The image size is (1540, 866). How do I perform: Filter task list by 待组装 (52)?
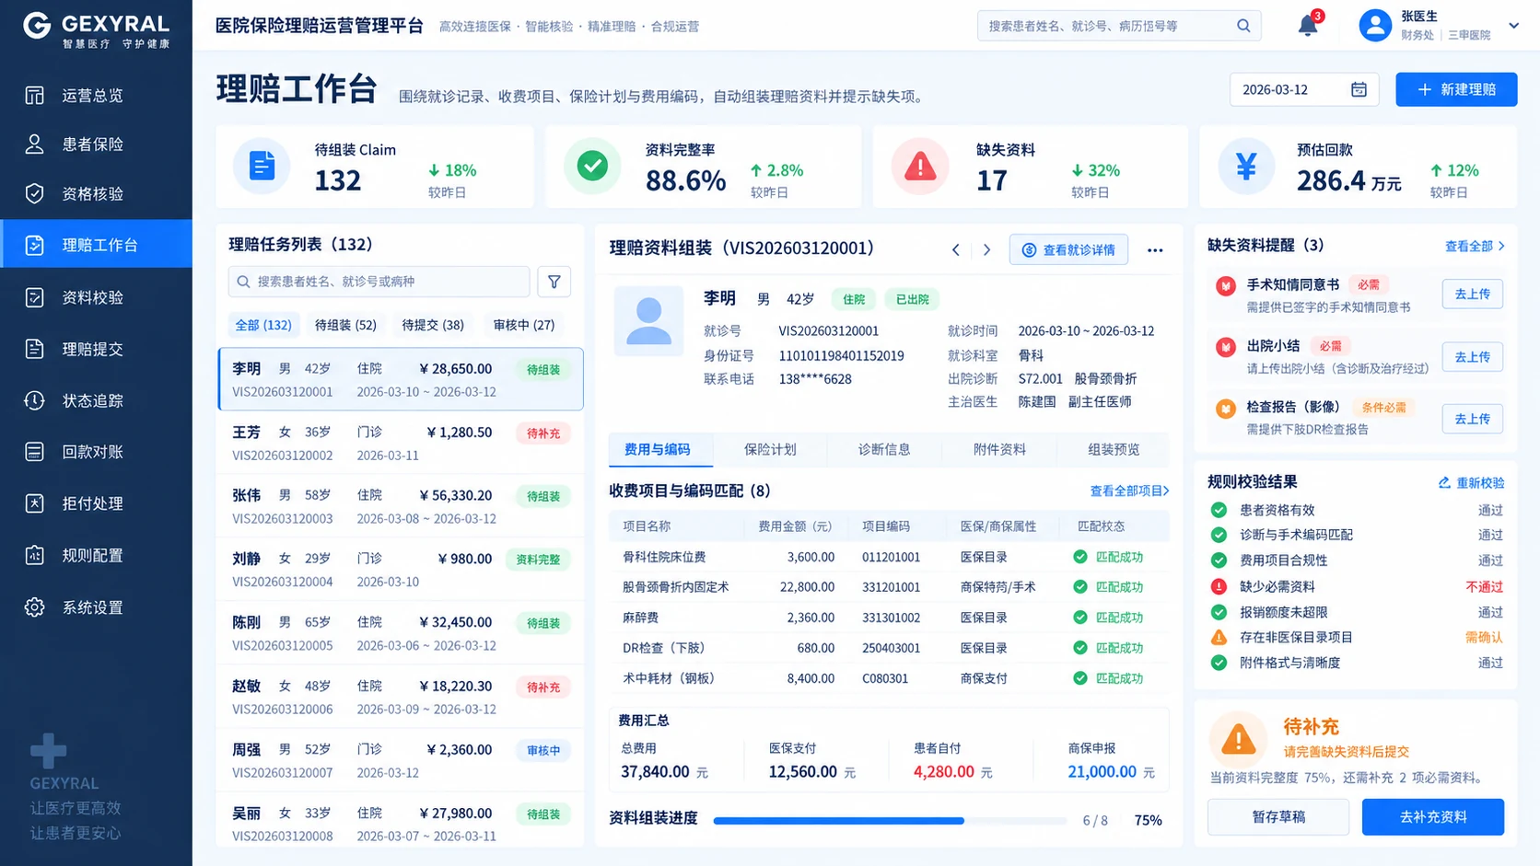(345, 325)
